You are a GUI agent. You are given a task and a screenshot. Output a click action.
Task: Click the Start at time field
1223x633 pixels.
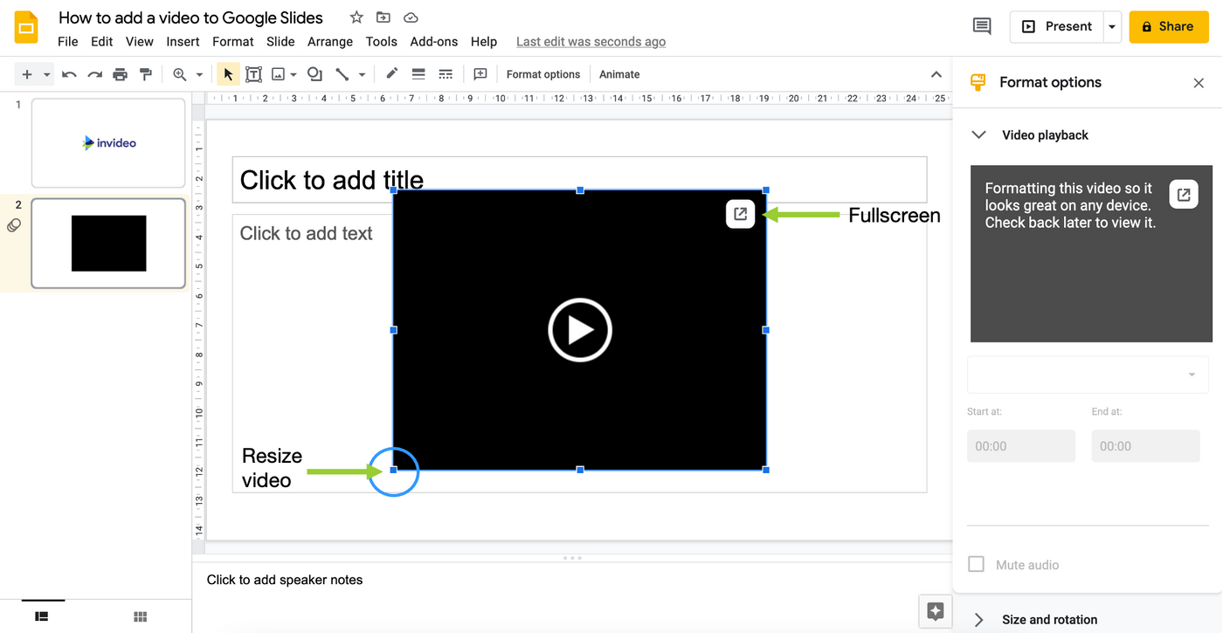pos(1020,445)
